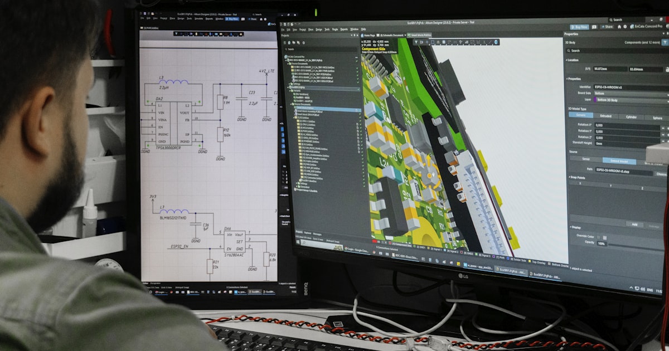Click the filter icon in Properties panel

[x=665, y=42]
